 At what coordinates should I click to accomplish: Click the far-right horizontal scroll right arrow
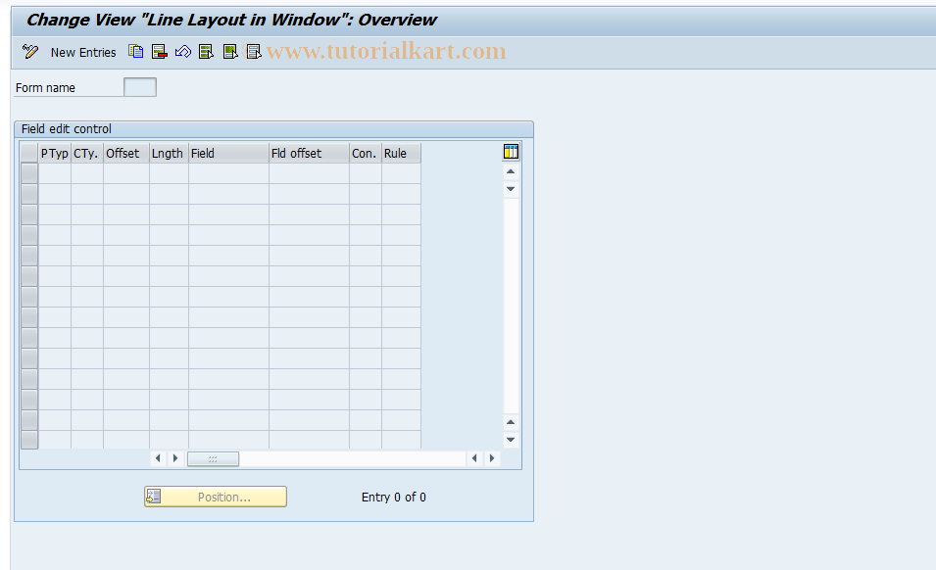(x=492, y=458)
